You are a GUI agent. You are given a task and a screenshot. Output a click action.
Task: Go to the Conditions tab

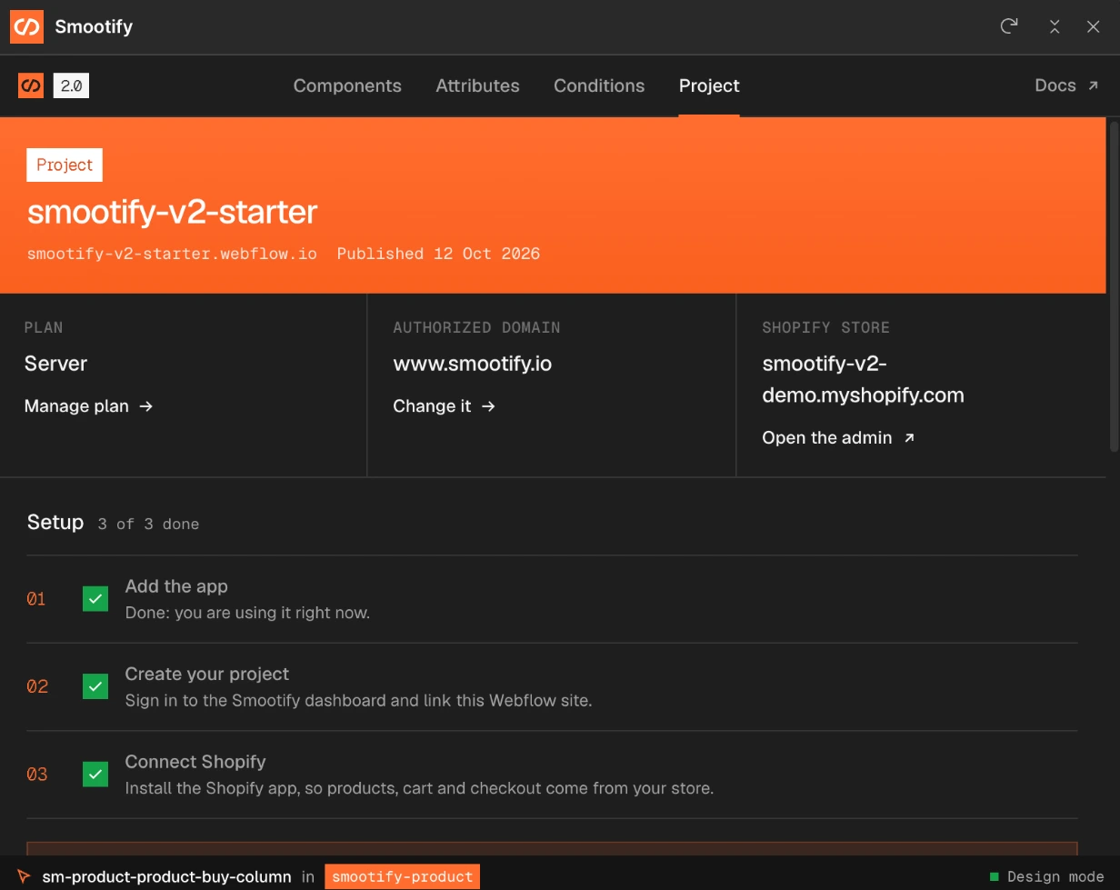pos(599,85)
